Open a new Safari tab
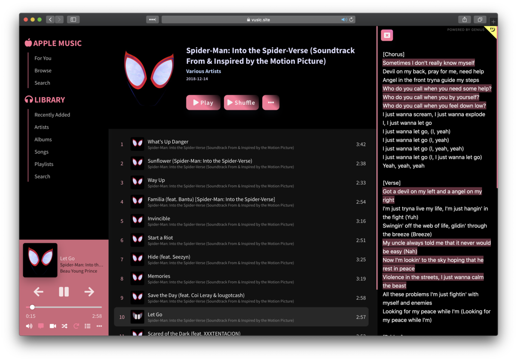Image resolution: width=517 pixels, height=361 pixels. (x=493, y=21)
